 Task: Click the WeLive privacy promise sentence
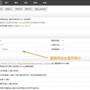tap(23, 23)
